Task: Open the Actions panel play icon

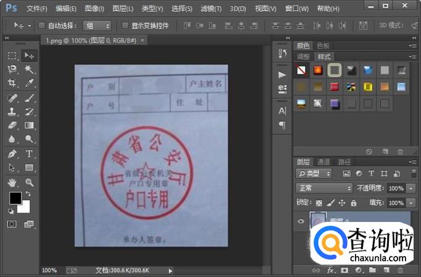Action: [x=282, y=74]
